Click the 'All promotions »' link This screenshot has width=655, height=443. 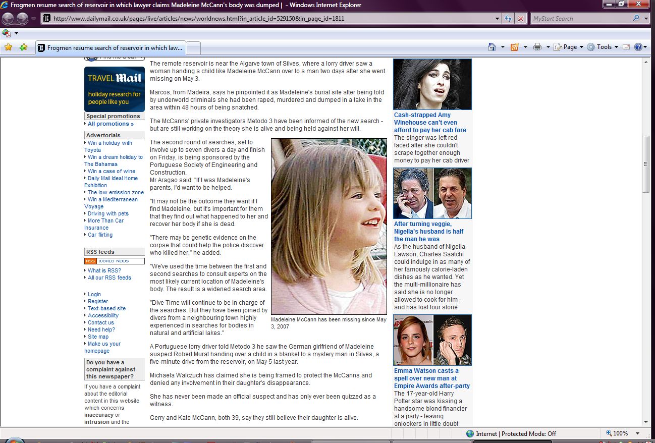[x=111, y=124]
